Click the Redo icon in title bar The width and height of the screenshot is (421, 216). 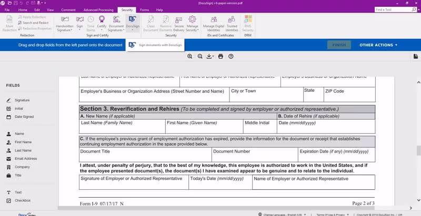click(27, 3)
